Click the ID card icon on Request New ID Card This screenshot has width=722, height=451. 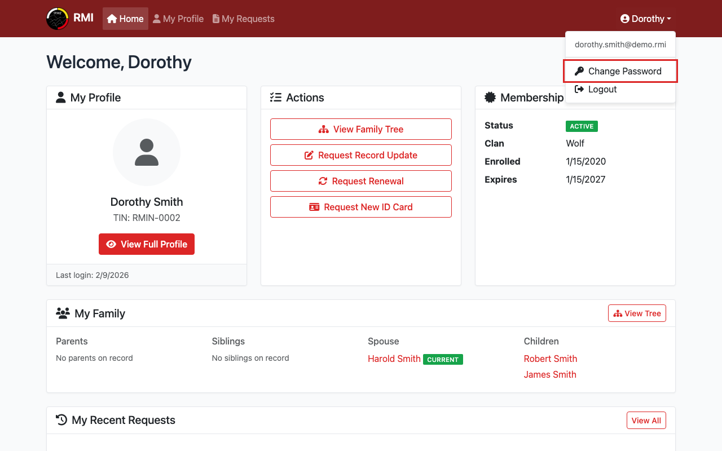[314, 207]
